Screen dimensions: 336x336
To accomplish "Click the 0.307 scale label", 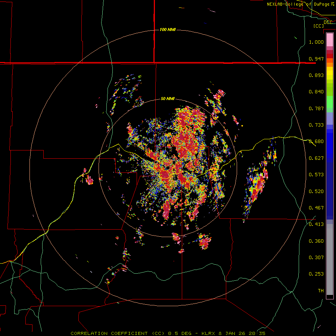I will click(316, 258).
